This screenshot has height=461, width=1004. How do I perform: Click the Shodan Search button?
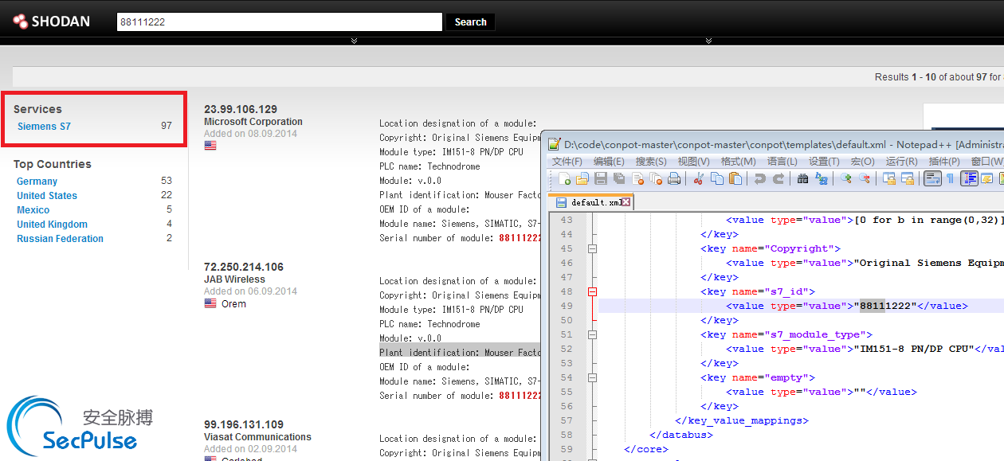pyautogui.click(x=470, y=22)
